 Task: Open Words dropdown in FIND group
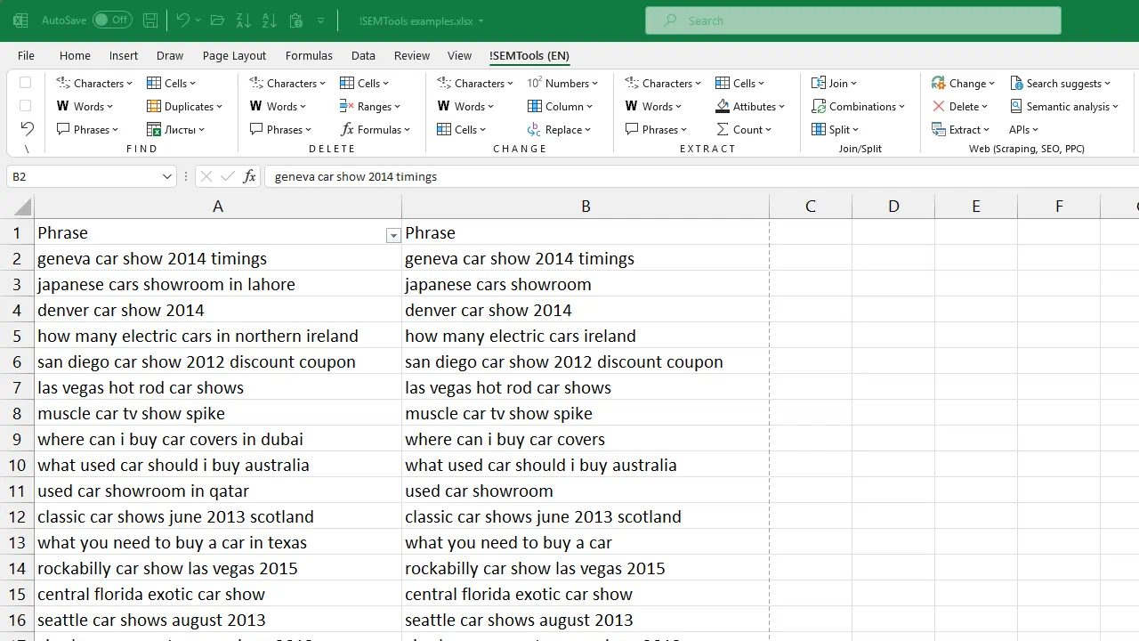coord(85,106)
